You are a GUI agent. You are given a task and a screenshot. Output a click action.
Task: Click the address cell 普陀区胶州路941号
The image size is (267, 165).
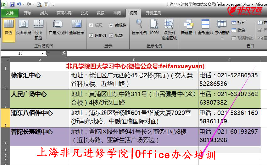pos(134,137)
